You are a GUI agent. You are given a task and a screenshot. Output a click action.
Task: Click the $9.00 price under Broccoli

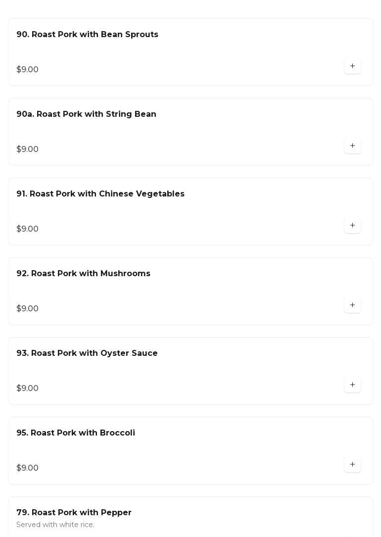point(27,468)
